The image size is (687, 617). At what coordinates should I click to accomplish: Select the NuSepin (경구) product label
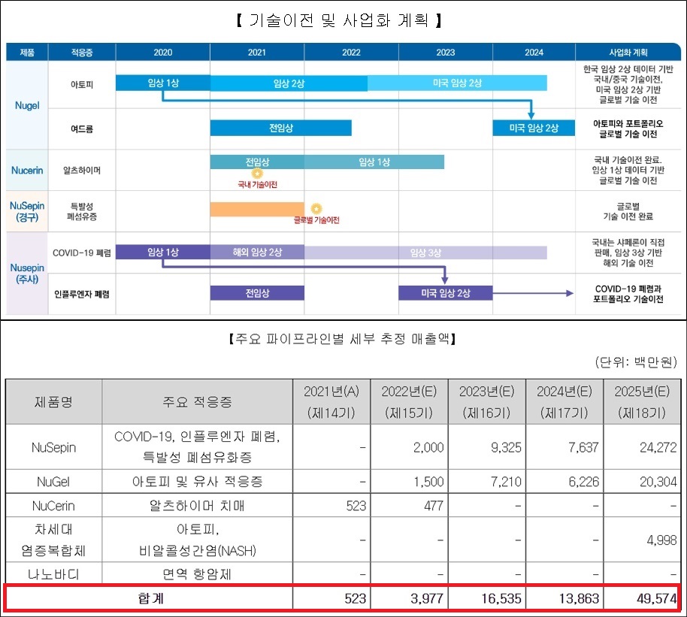[27, 211]
